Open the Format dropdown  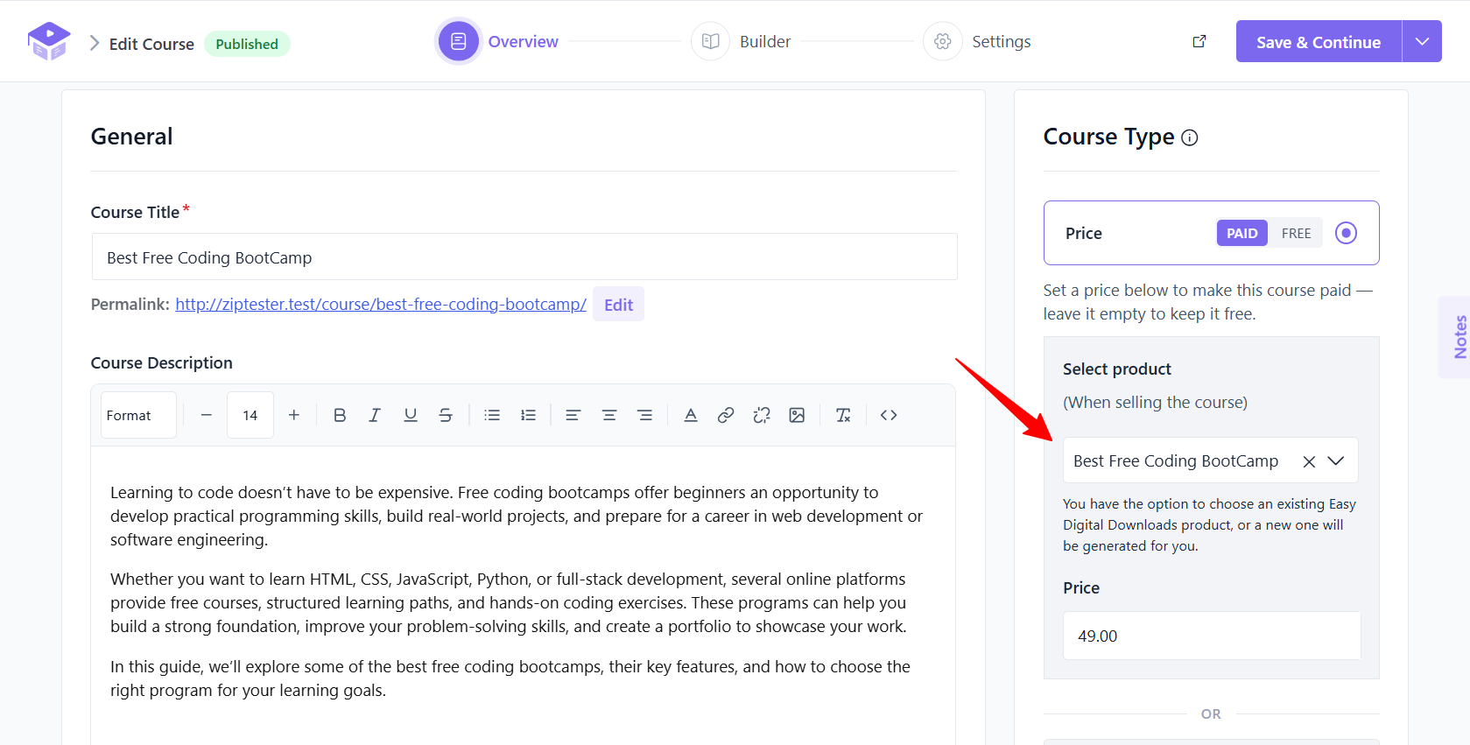(x=138, y=415)
